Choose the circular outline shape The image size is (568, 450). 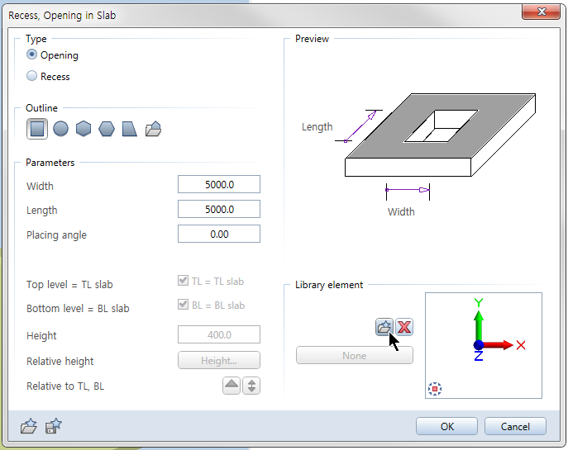pyautogui.click(x=60, y=128)
